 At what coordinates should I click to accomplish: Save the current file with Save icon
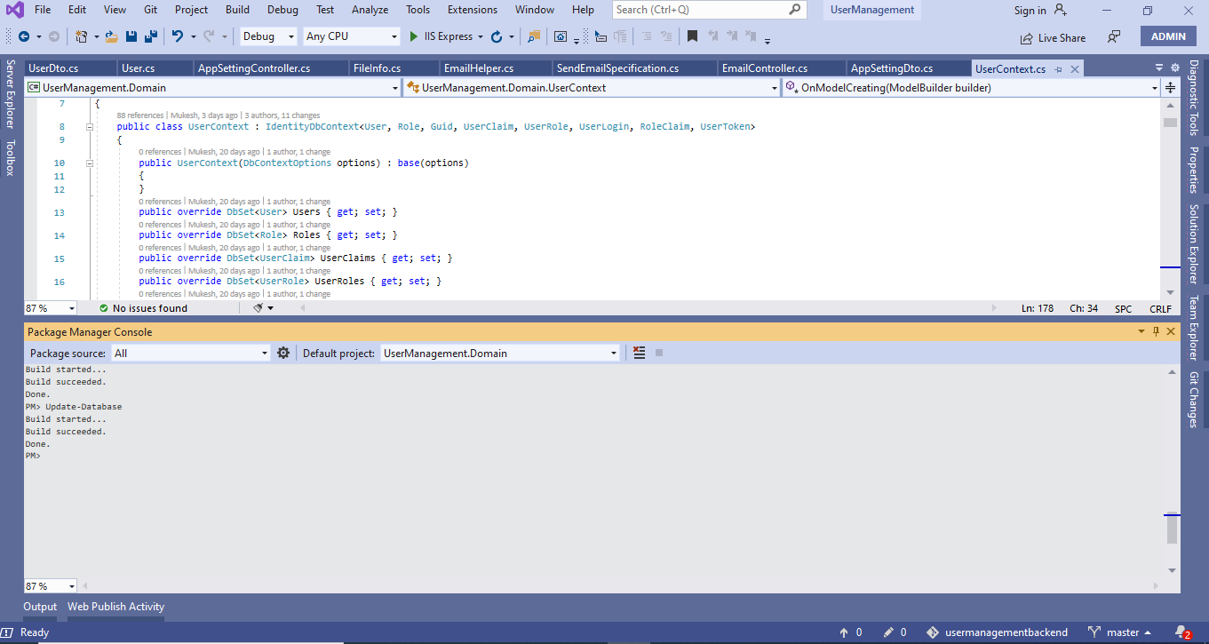pyautogui.click(x=131, y=36)
